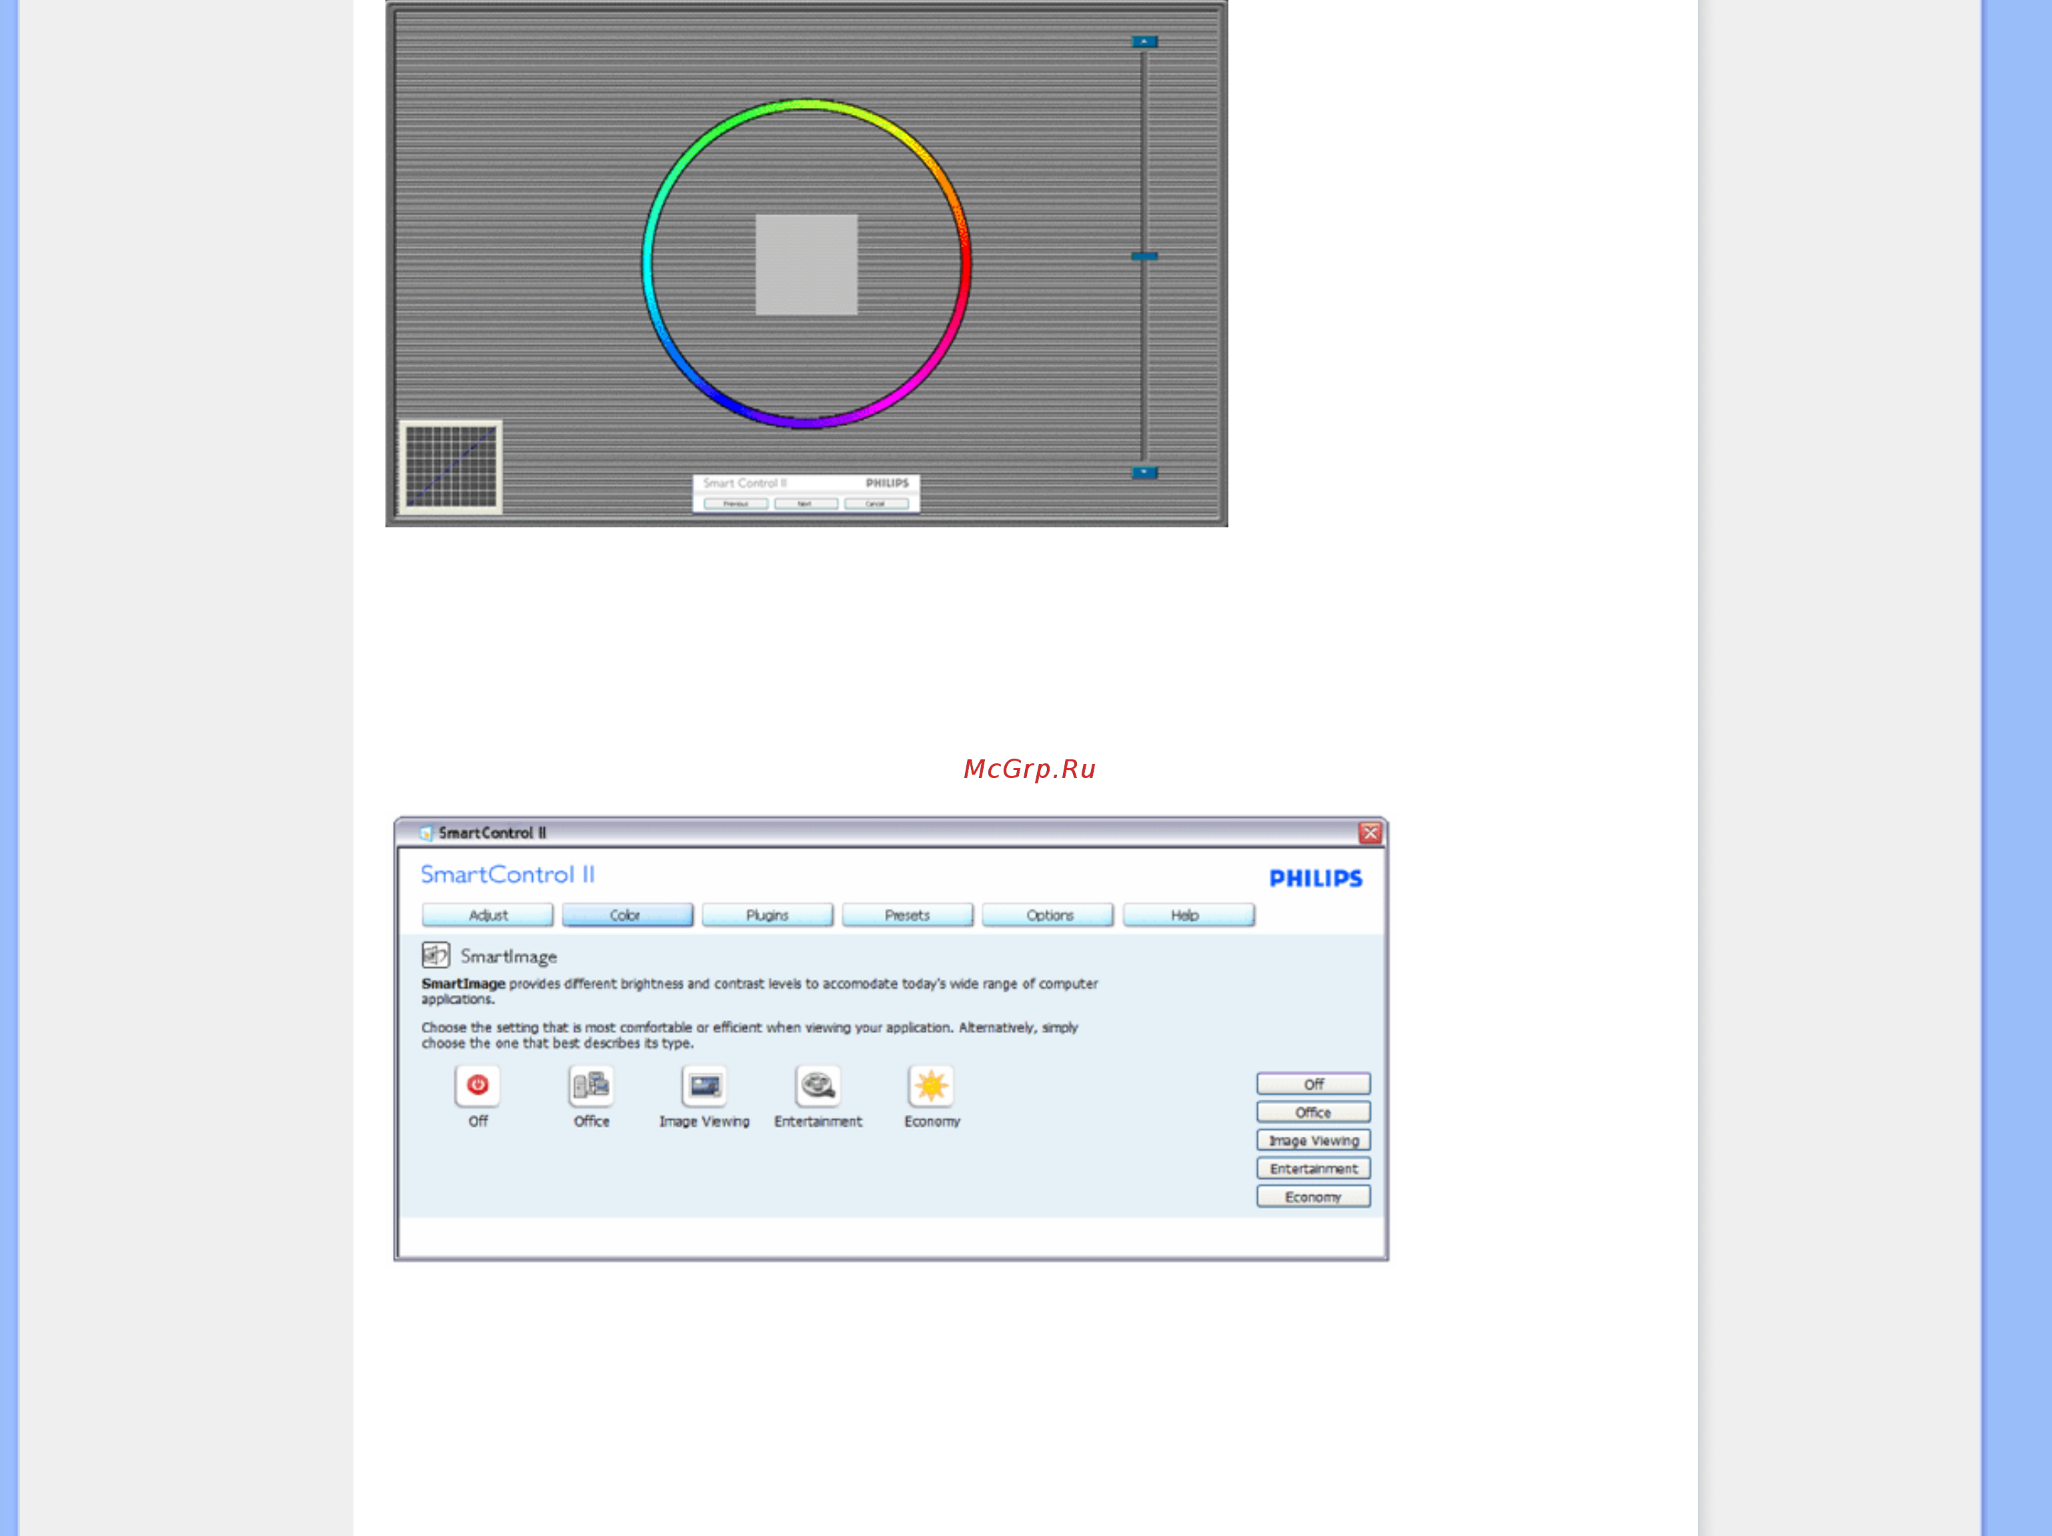Open the Presets tab
2052x1536 pixels.
(907, 915)
